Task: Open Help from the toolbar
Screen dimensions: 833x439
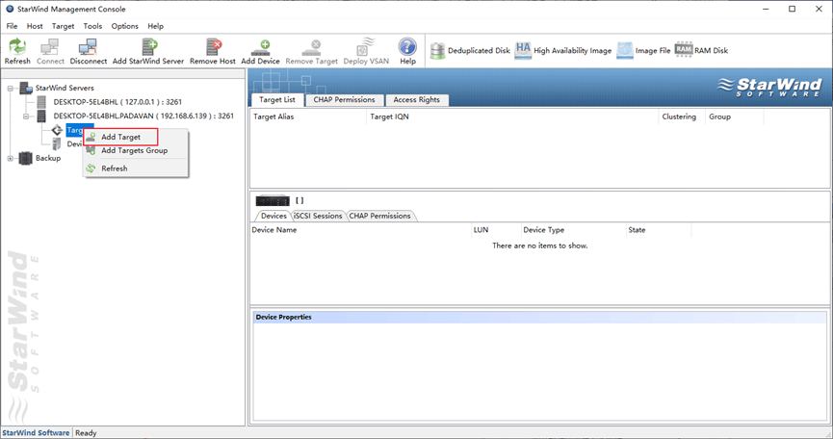Action: [407, 51]
